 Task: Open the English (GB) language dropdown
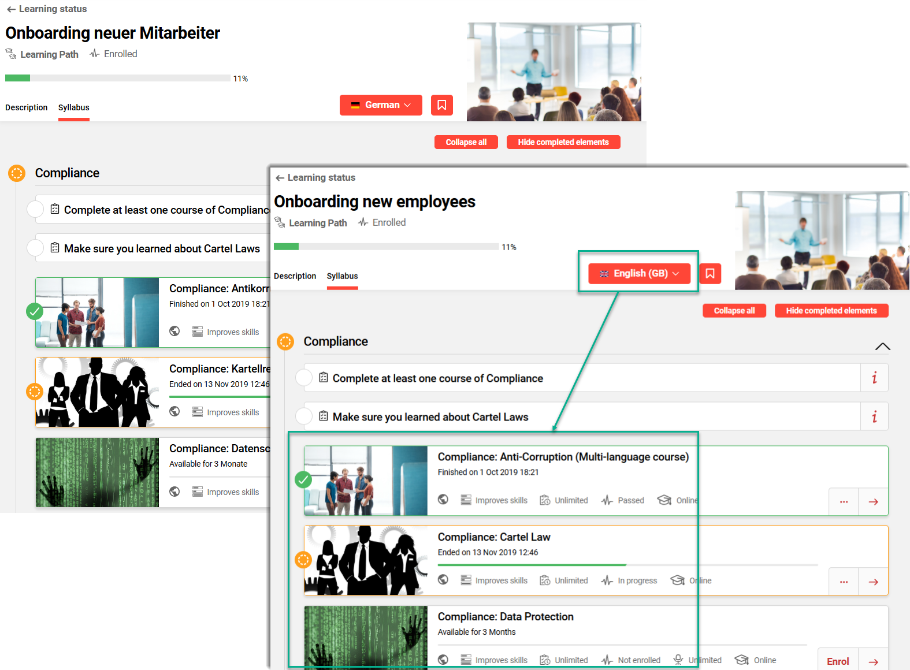(639, 273)
